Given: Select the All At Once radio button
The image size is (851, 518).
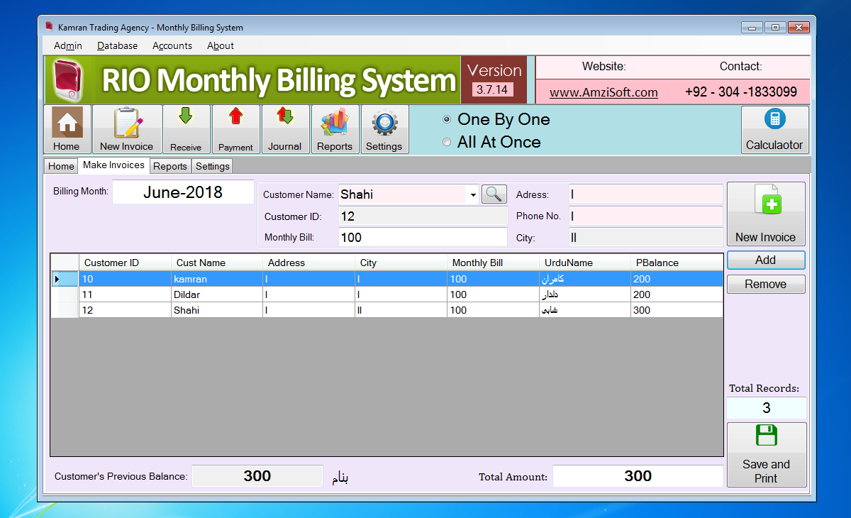Looking at the screenshot, I should tap(447, 142).
